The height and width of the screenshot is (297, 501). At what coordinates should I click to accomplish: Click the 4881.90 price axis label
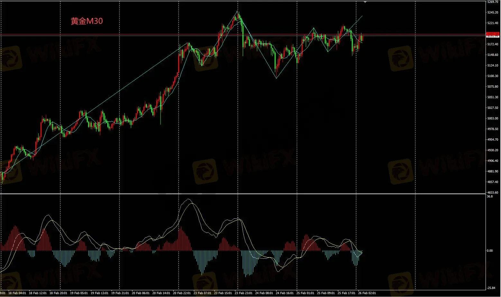coord(493,171)
